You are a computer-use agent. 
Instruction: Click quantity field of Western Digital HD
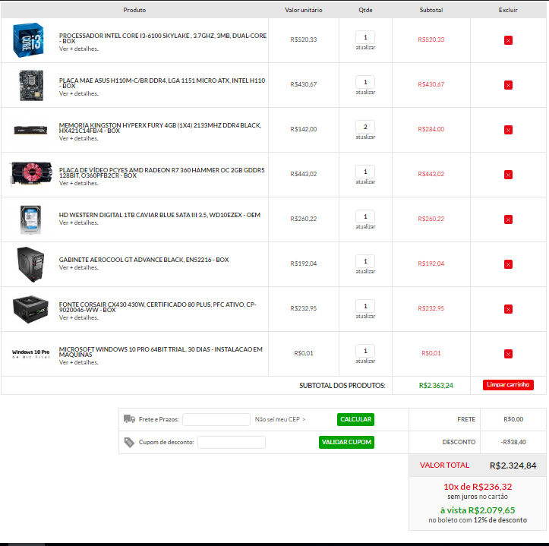tap(365, 216)
